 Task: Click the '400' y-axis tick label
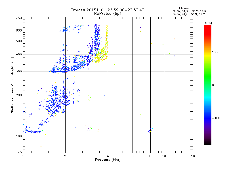click(19, 54)
